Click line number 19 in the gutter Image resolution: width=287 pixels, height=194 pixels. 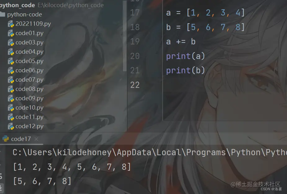coord(135,42)
